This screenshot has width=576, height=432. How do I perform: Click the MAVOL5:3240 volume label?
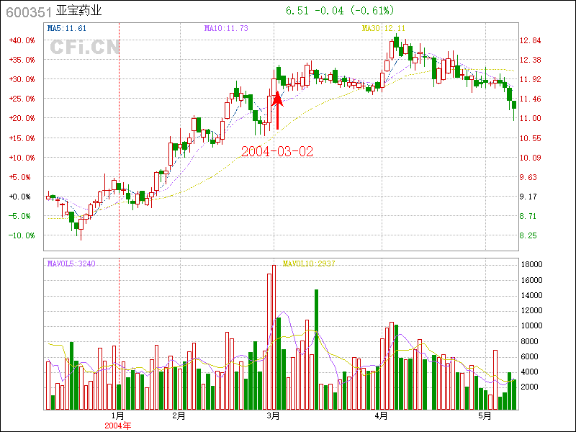72,264
